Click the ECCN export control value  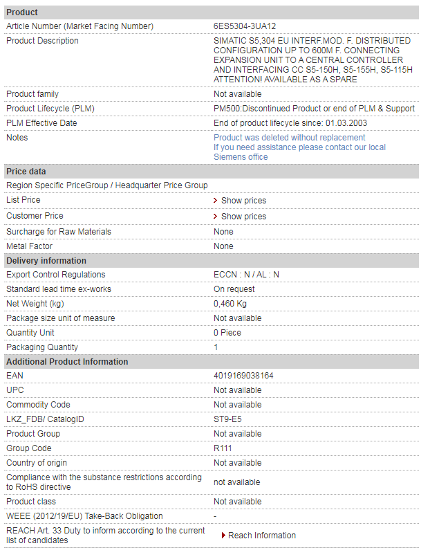point(246,275)
